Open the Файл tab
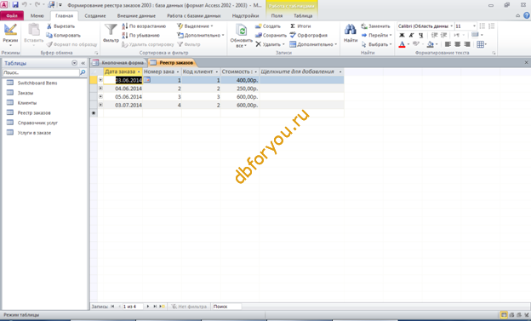Screen dimensions: 531x321 coord(12,15)
